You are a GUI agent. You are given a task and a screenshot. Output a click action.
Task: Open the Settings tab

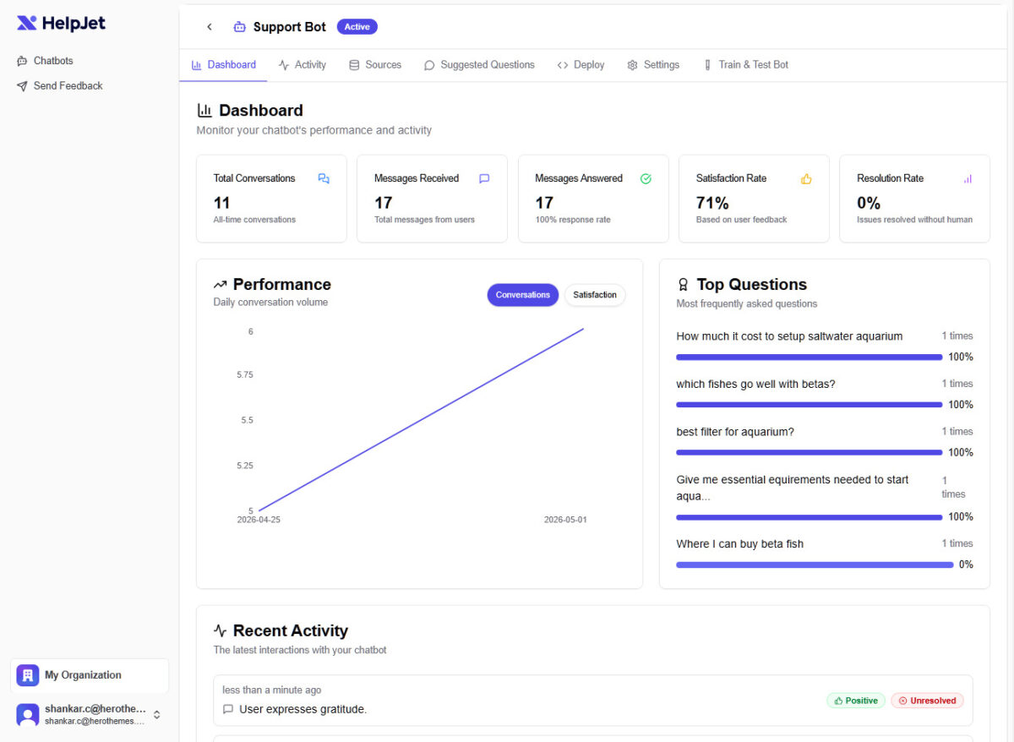pyautogui.click(x=653, y=64)
